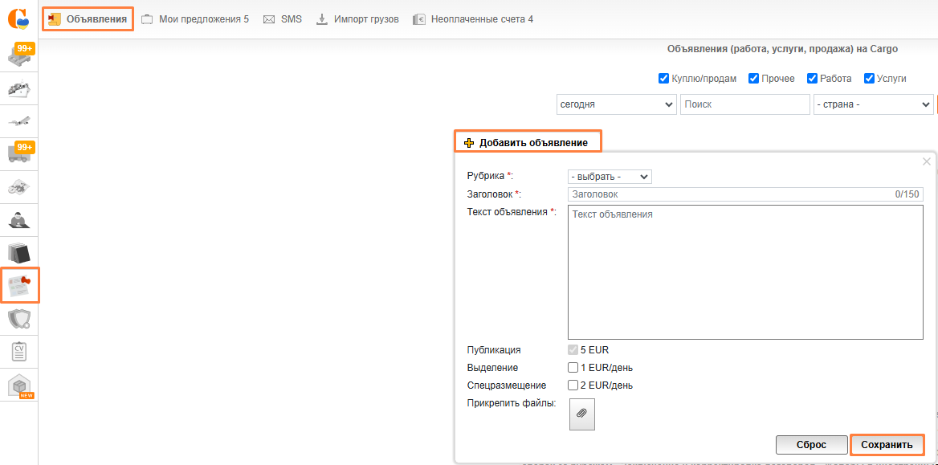
Task: Open the страна country dropdown
Action: pos(872,104)
